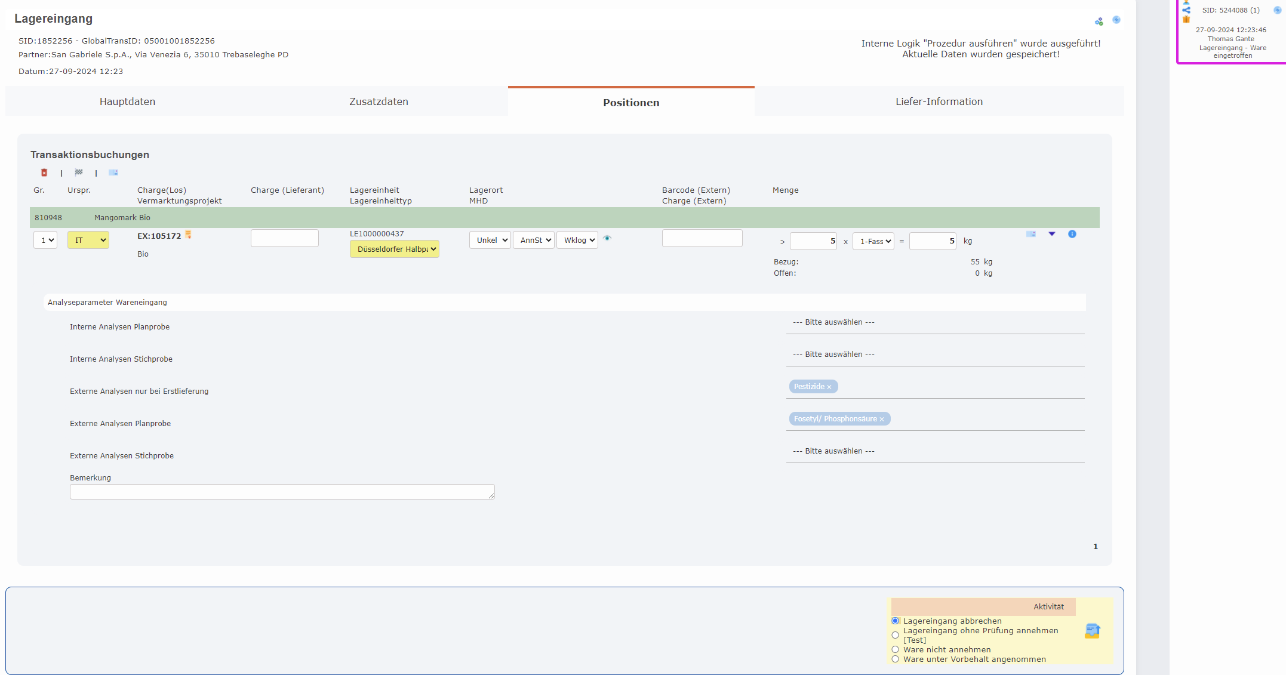Remove the Pestizide tag
The height and width of the screenshot is (675, 1286).
829,387
